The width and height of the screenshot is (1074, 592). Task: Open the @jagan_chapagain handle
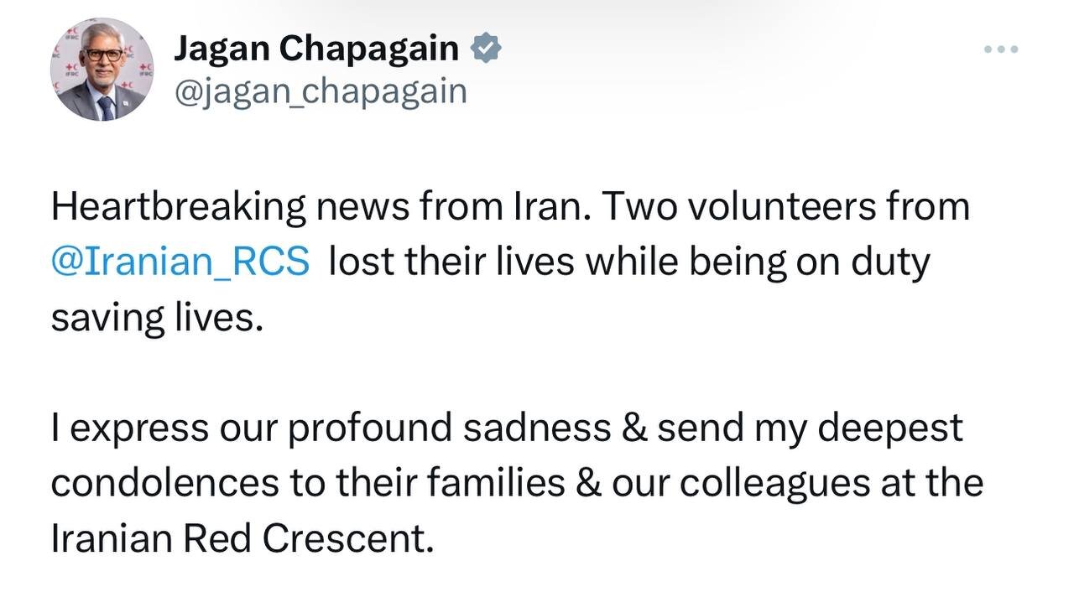point(320,91)
